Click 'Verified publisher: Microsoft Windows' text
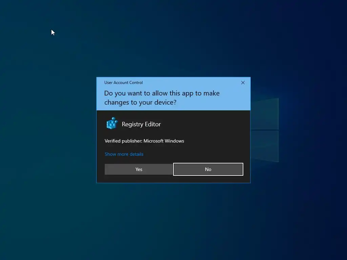Screen dimensions: 347x260 (144, 141)
